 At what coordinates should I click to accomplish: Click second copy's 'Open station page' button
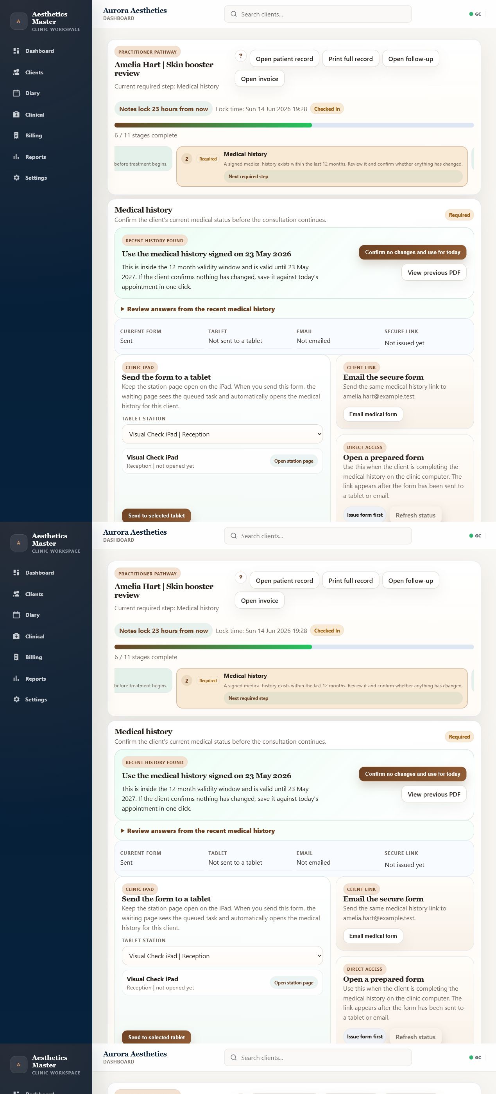(x=294, y=982)
